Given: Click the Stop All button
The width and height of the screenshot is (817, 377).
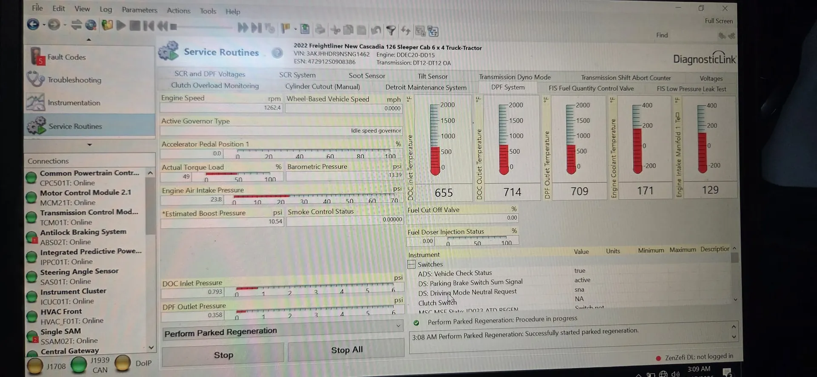Looking at the screenshot, I should click(x=346, y=350).
